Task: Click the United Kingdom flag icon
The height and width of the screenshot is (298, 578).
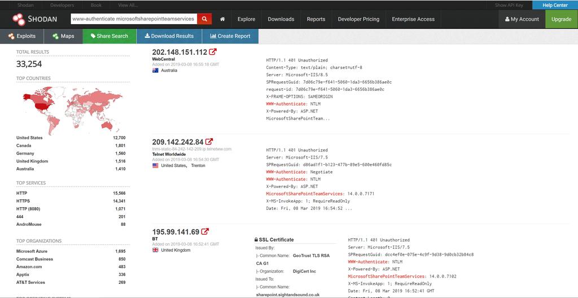Action: (155, 250)
